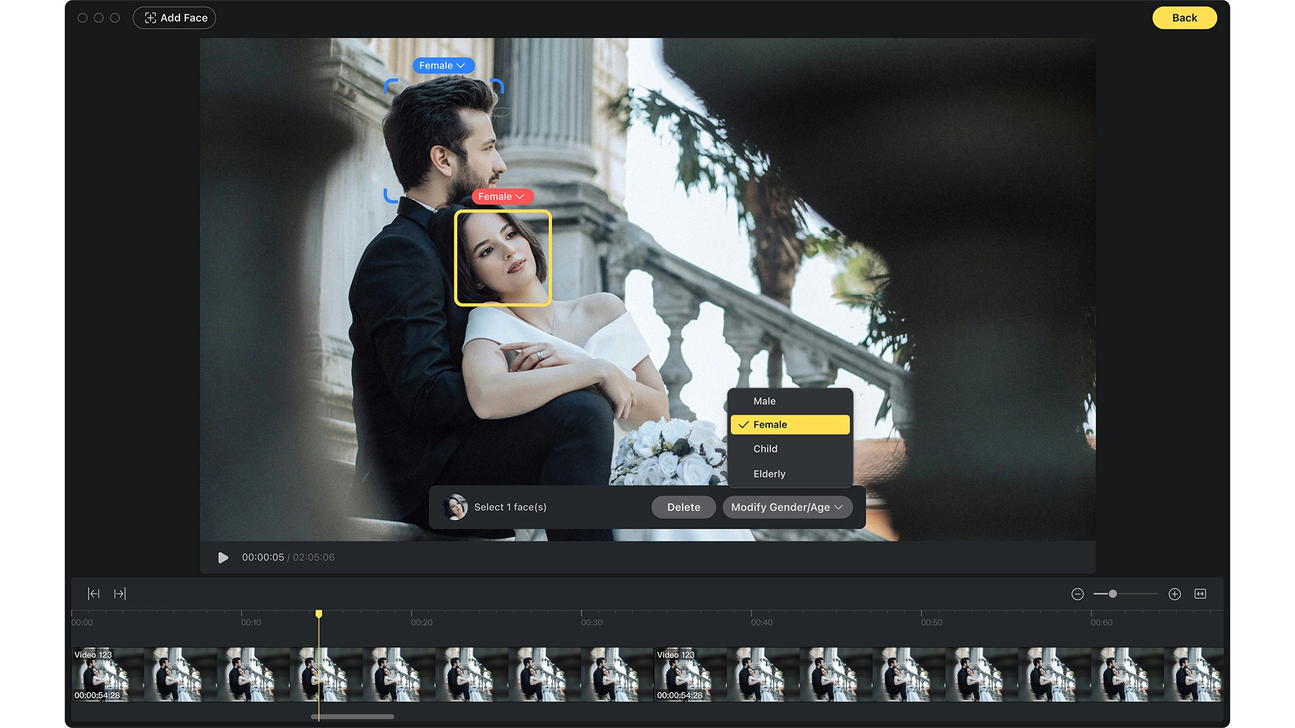Expand the Modify Gender/Age dropdown
Viewport: 1295px width, 728px height.
point(787,507)
